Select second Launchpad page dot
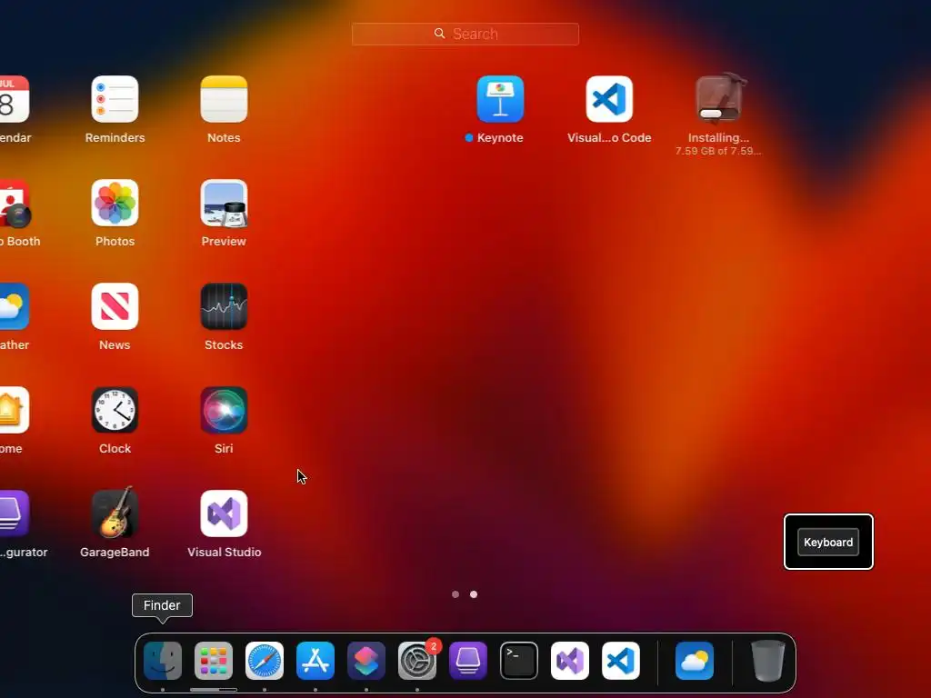The width and height of the screenshot is (931, 698). 474,594
